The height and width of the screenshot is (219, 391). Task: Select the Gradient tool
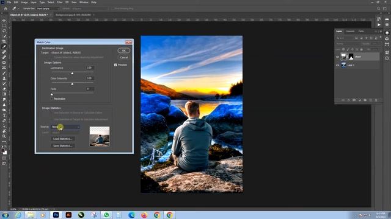[x=4, y=94]
